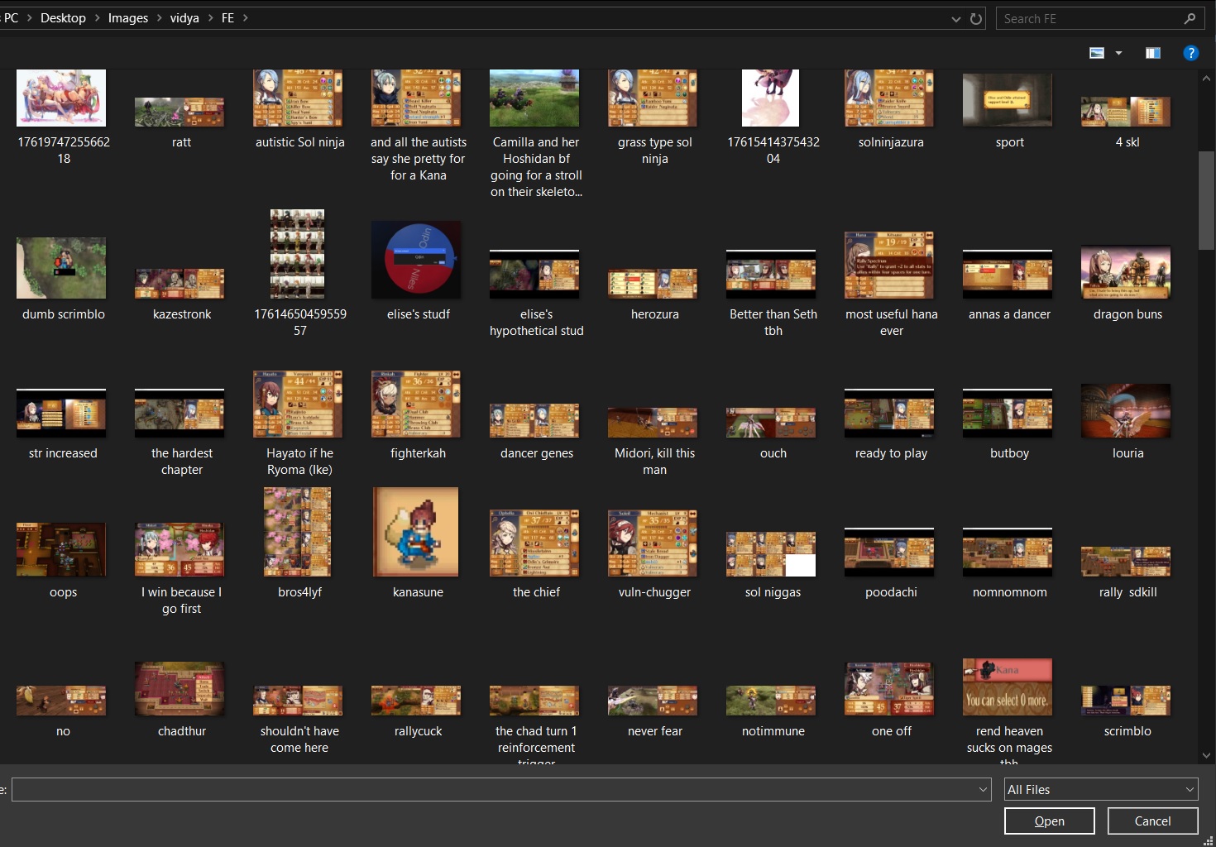The height and width of the screenshot is (847, 1216).
Task: Jump to vidya in the breadcrumb
Action: click(184, 18)
